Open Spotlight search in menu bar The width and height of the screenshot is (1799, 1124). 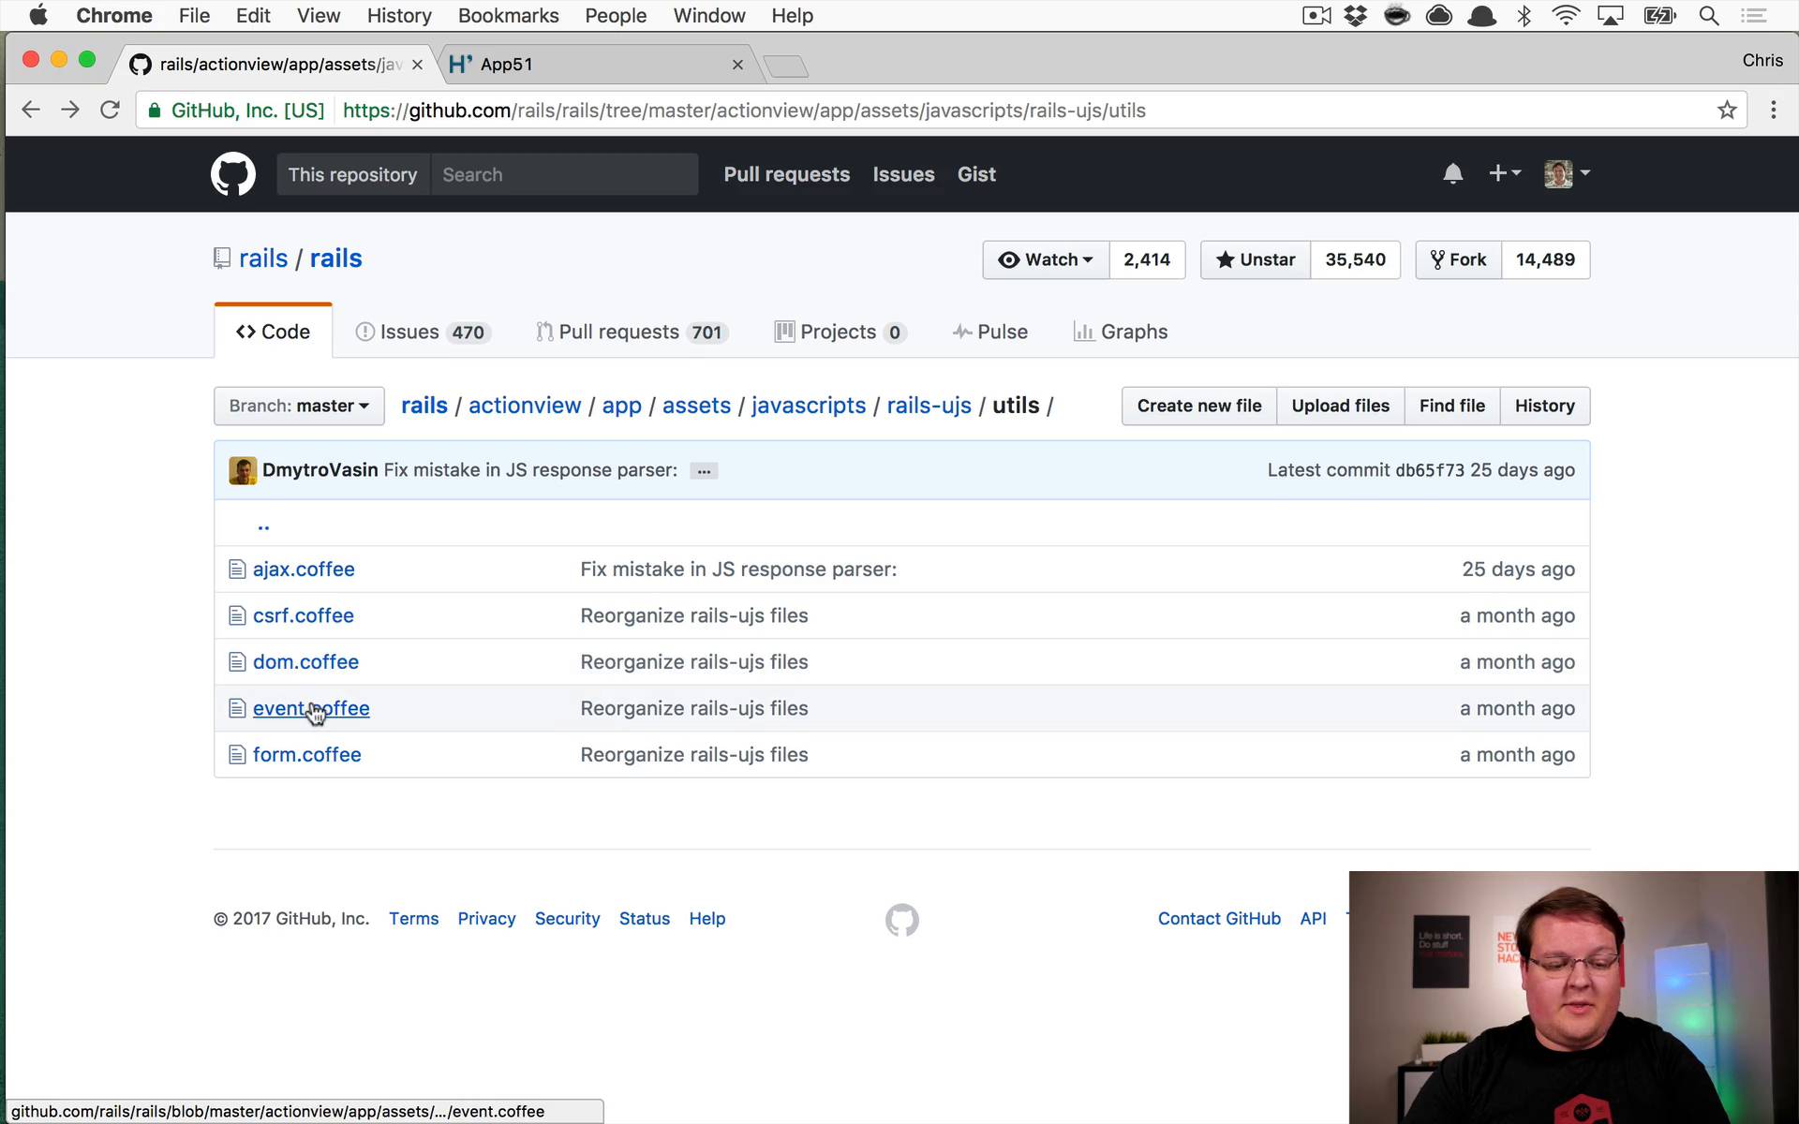pyautogui.click(x=1709, y=16)
